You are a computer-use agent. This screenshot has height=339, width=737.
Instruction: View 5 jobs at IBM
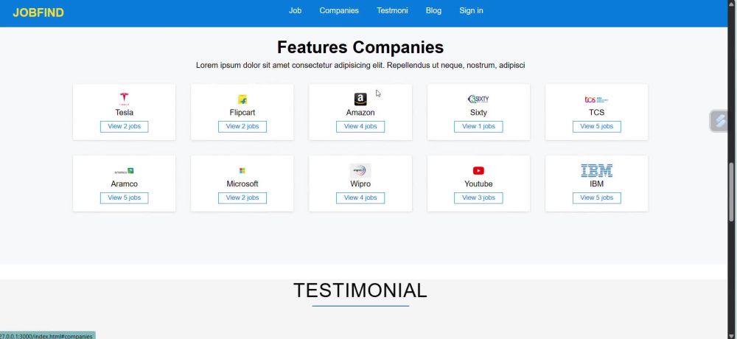click(596, 198)
